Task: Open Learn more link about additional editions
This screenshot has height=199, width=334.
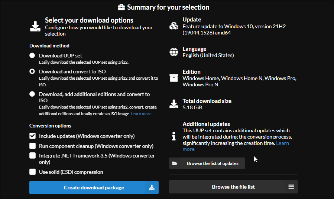Action: point(141,114)
